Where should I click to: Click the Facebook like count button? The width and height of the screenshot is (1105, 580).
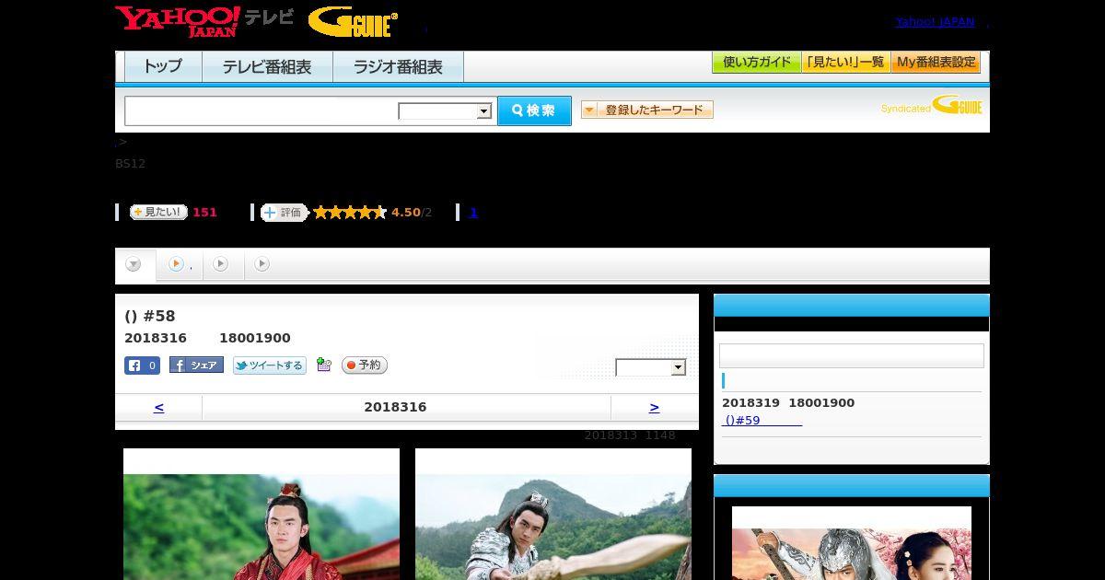click(x=143, y=365)
